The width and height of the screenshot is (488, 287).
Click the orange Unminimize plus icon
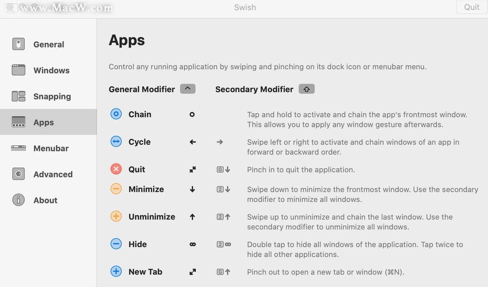pyautogui.click(x=116, y=216)
